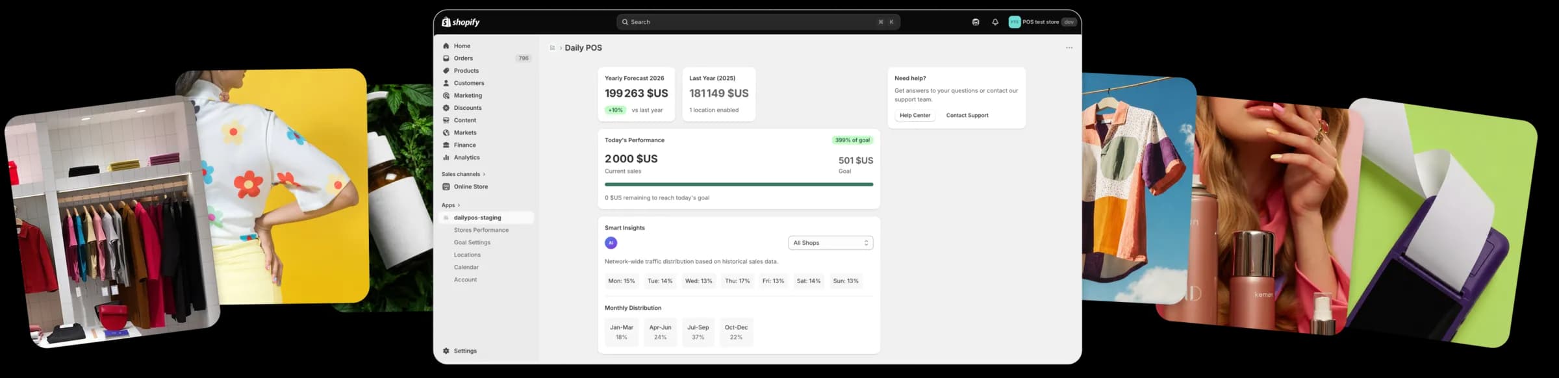Open the All Shops dropdown

(x=830, y=243)
